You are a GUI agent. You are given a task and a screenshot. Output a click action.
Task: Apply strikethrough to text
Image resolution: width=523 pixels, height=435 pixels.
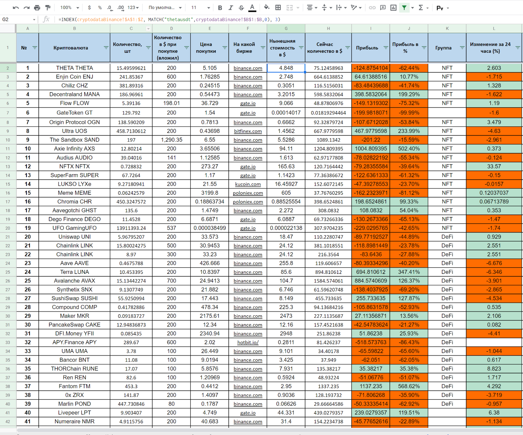click(241, 8)
